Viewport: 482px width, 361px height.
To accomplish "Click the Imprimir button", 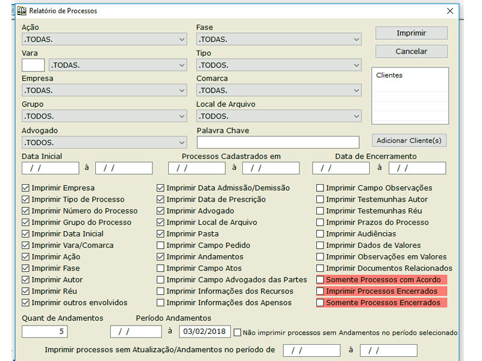I will [x=411, y=33].
